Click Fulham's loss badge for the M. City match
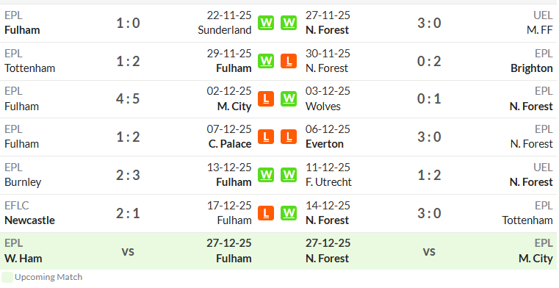Screen dimensions: 559x288 266,98
